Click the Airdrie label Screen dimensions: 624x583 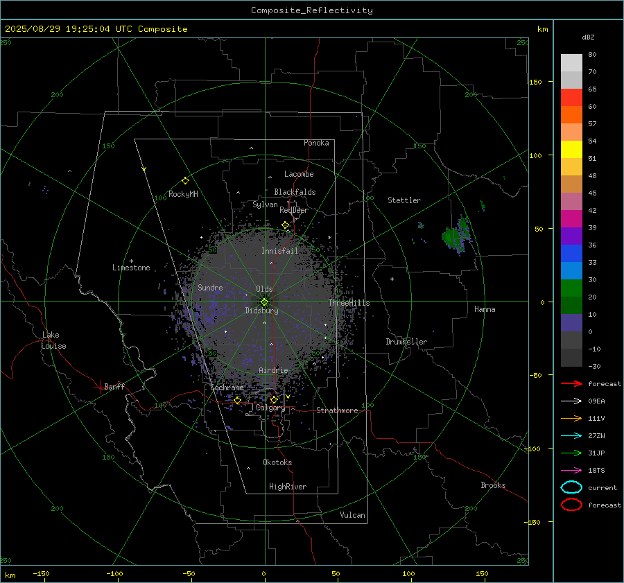coord(273,370)
